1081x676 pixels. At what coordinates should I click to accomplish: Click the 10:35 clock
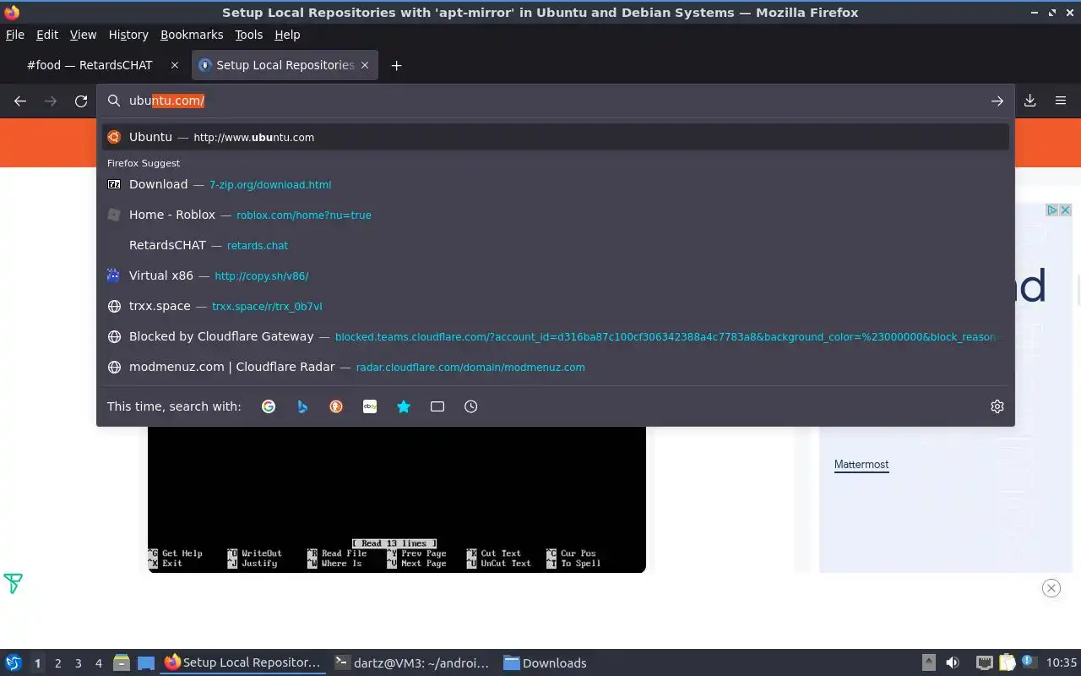(x=1062, y=662)
